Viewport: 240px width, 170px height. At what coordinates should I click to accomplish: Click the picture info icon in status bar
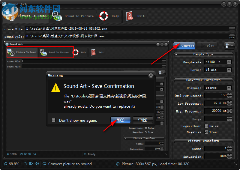(118, 164)
